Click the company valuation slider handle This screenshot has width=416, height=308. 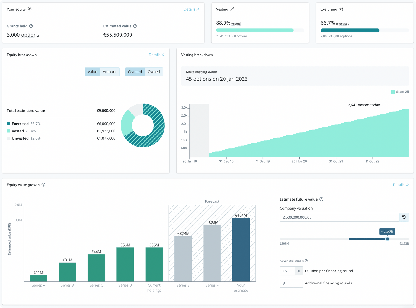coord(387,239)
